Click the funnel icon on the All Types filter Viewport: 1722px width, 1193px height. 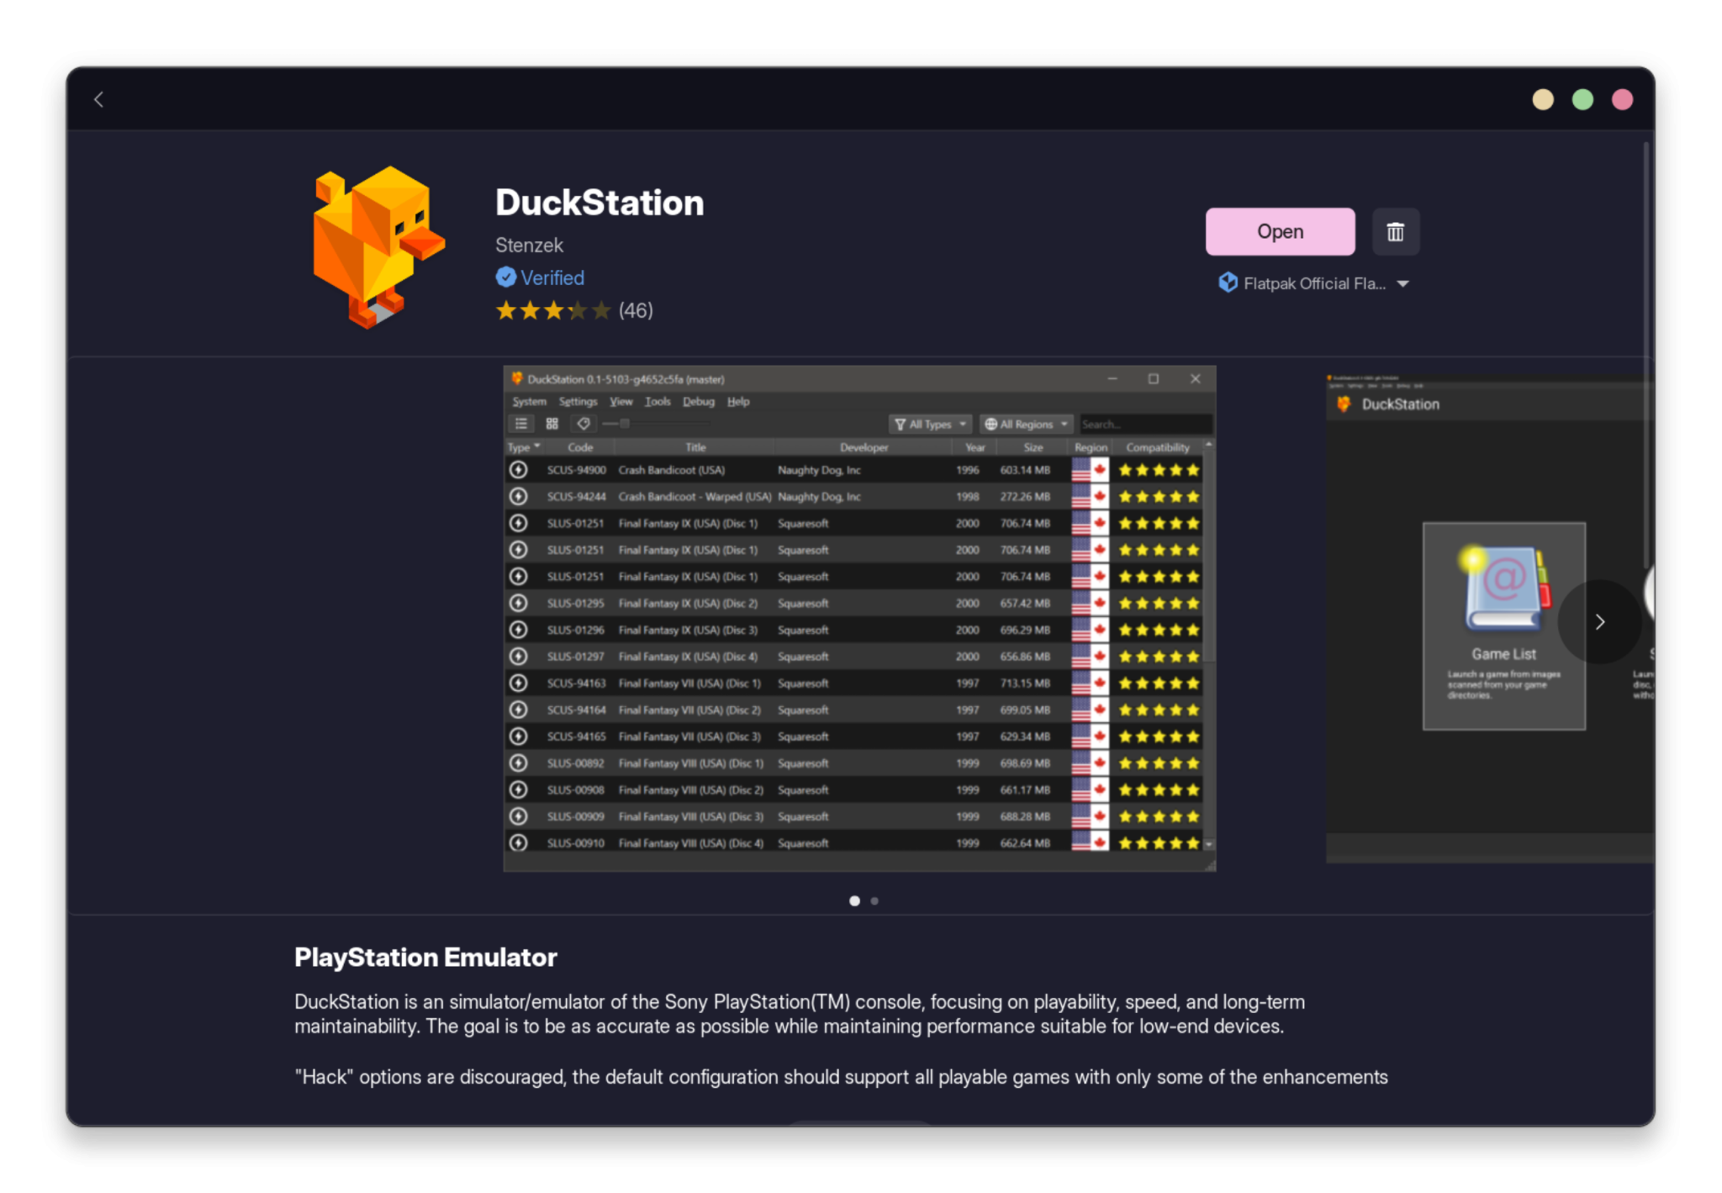[x=900, y=424]
